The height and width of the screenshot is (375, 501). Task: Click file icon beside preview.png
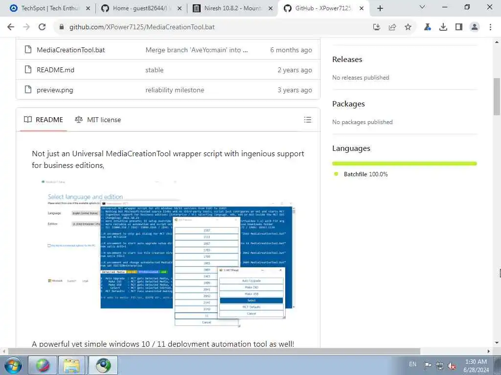28,90
